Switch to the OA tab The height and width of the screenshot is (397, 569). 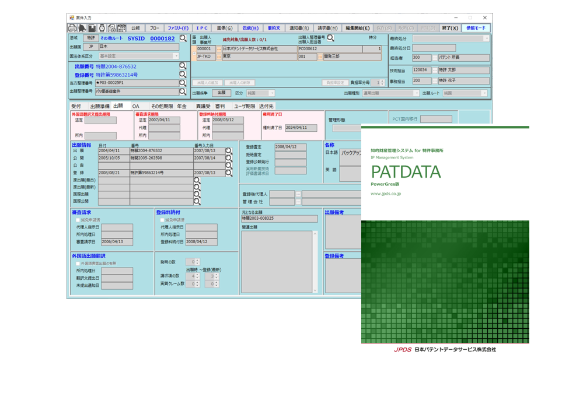(136, 106)
